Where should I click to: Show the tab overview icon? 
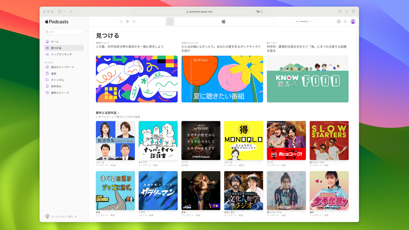point(353,12)
